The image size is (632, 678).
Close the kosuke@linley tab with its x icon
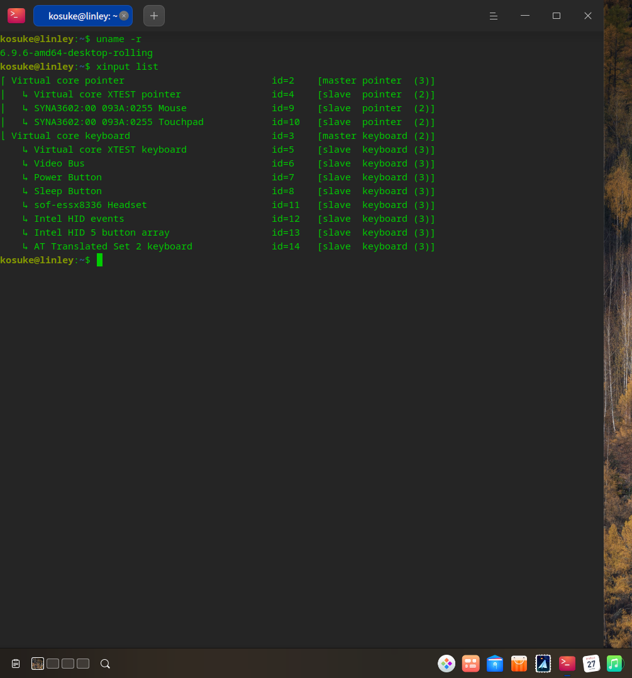(124, 16)
